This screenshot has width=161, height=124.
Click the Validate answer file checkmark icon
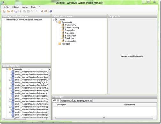(42, 11)
